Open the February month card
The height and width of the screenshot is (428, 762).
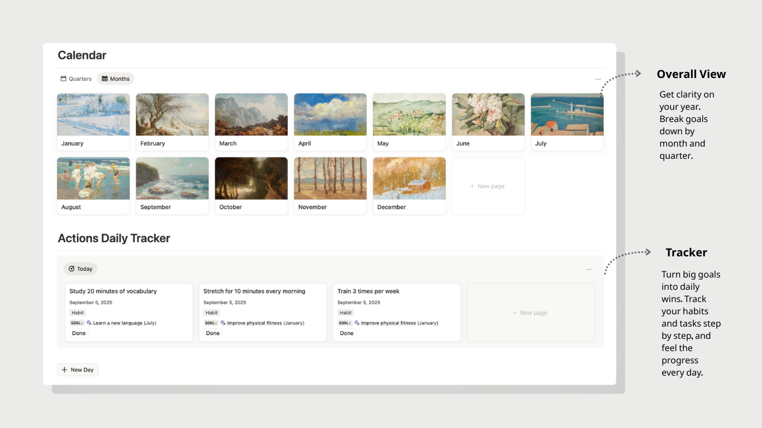172,122
